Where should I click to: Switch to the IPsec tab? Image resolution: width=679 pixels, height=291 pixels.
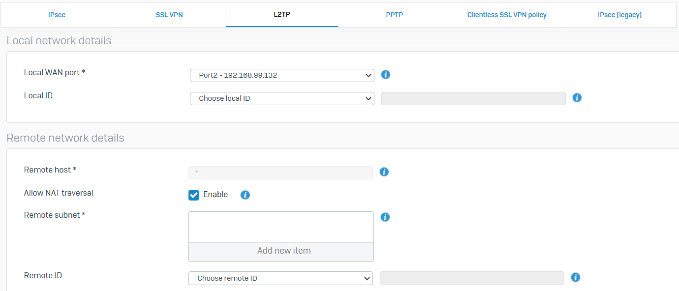point(57,15)
